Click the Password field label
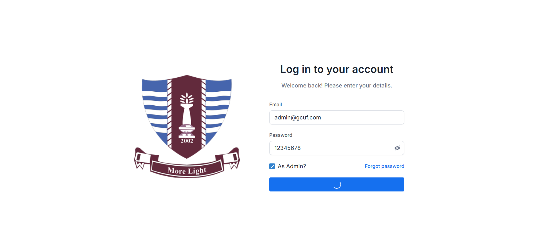Screen dimensions: 536x252 pos(281,135)
